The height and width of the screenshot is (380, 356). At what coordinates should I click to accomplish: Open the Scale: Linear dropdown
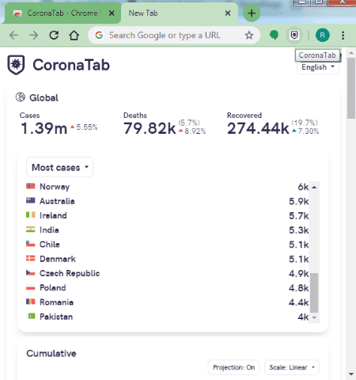(x=292, y=367)
